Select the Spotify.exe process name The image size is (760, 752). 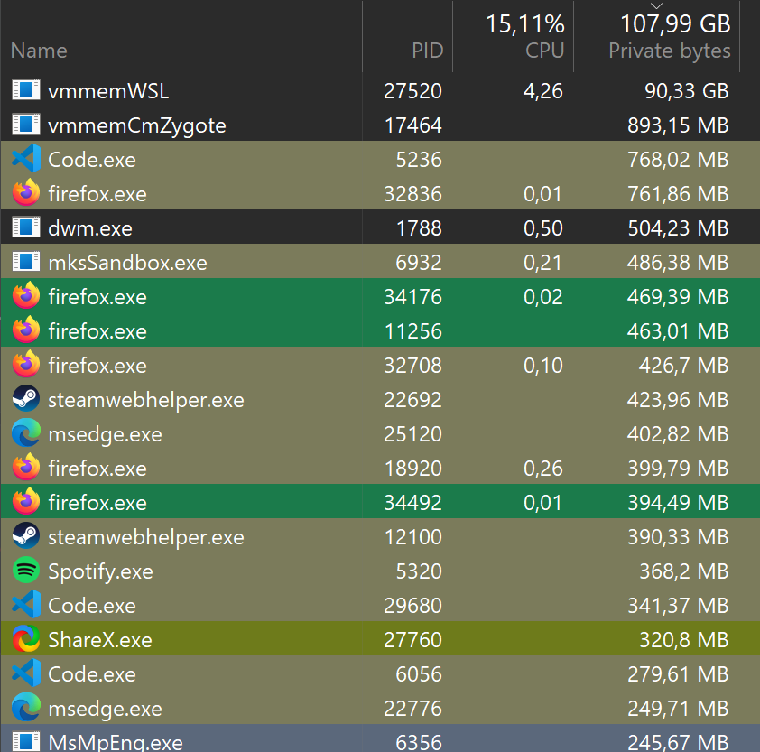point(100,572)
